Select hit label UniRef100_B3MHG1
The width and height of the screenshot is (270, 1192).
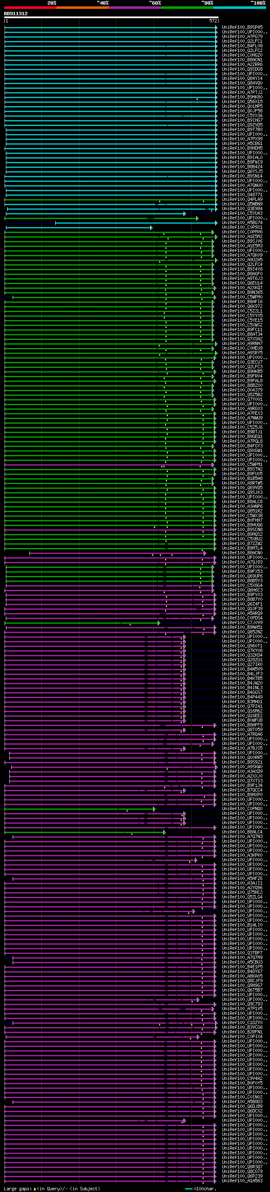pyautogui.click(x=242, y=702)
